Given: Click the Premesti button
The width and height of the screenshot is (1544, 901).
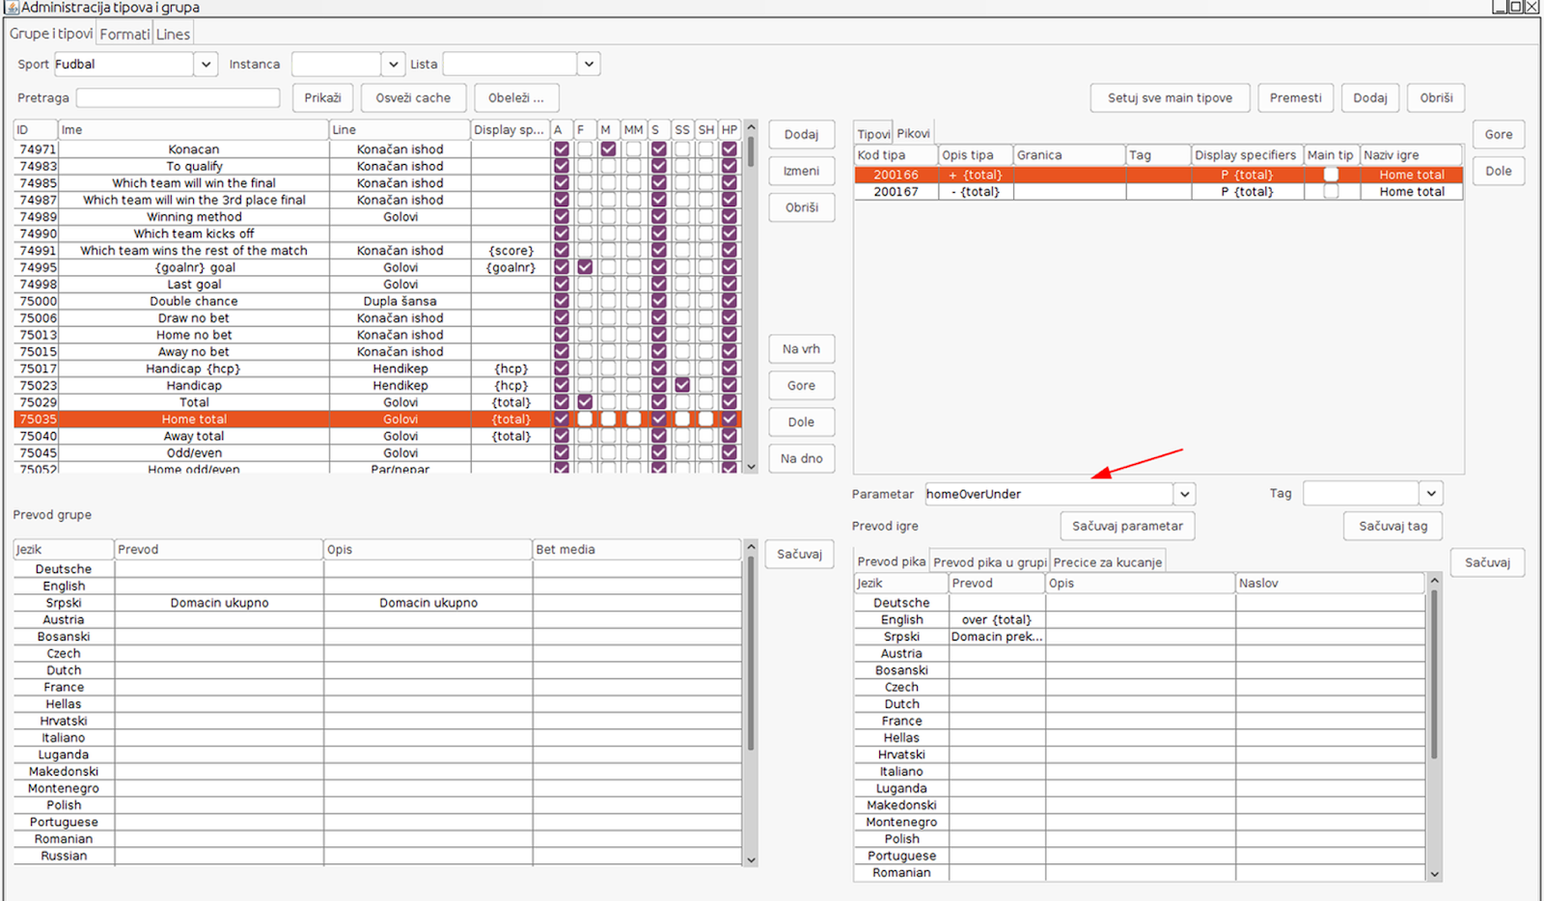Looking at the screenshot, I should [1296, 98].
